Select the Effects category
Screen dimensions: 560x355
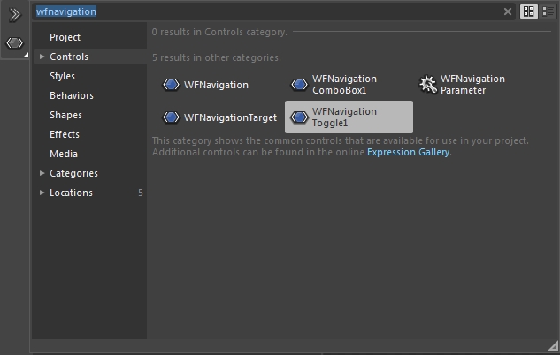pyautogui.click(x=65, y=134)
